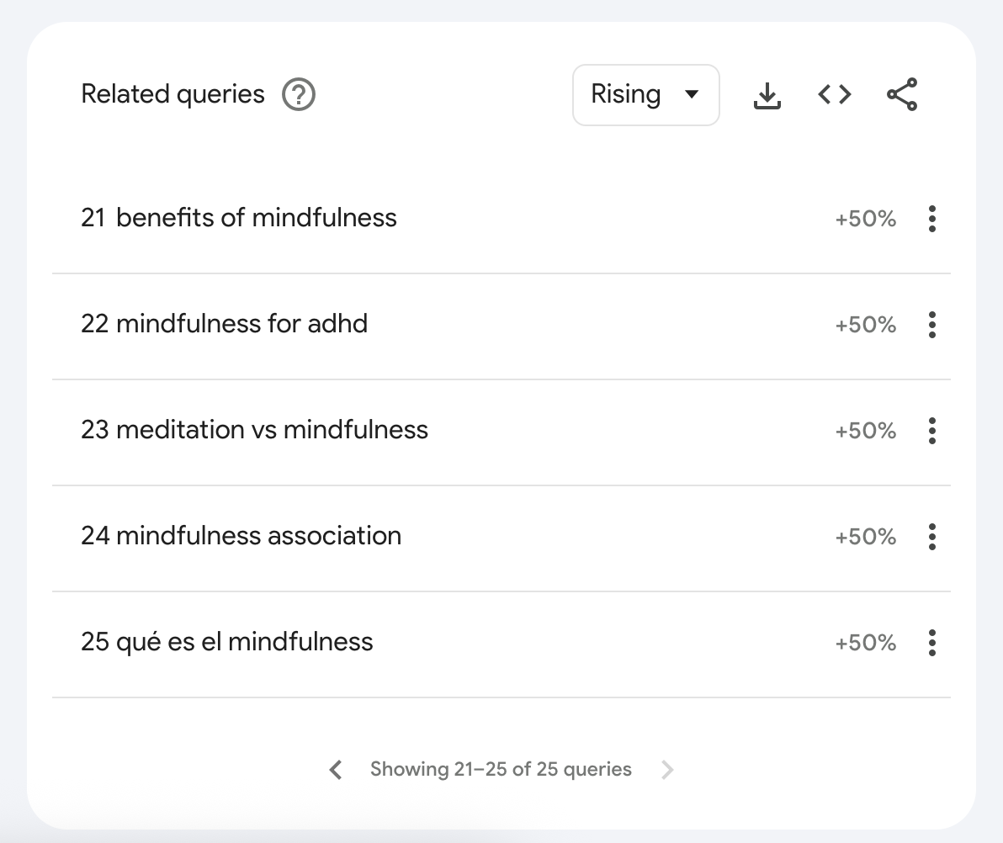Open the mindfulness for adhd query
This screenshot has height=843, width=1003.
tap(241, 324)
